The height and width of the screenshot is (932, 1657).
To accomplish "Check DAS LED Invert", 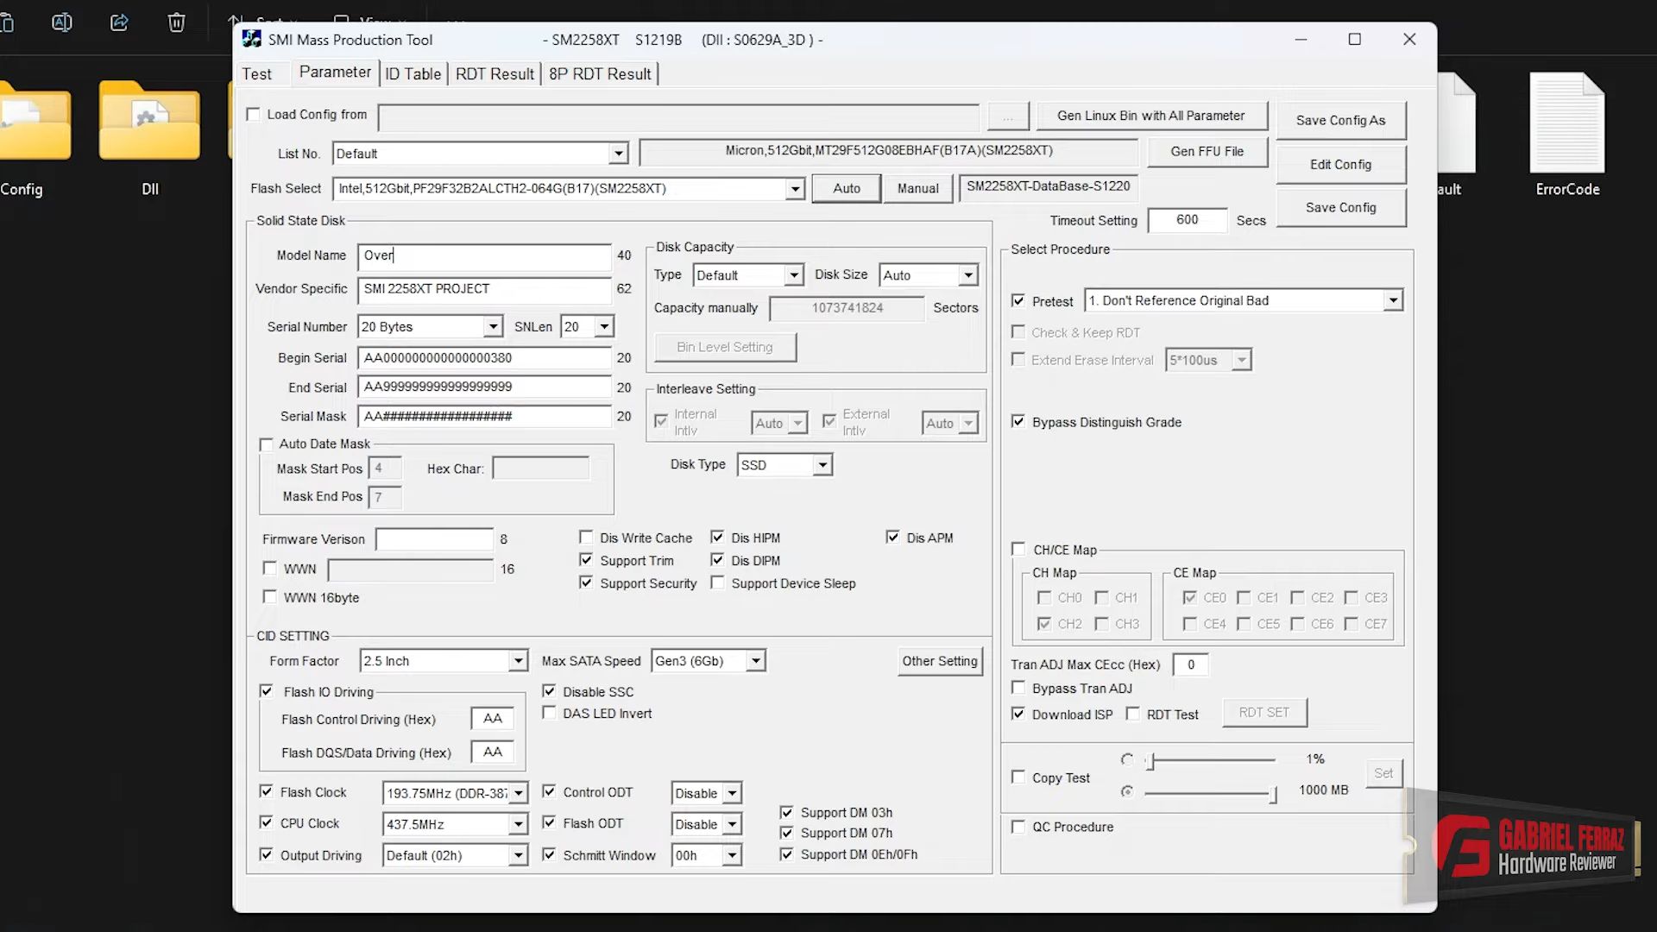I will coord(549,713).
